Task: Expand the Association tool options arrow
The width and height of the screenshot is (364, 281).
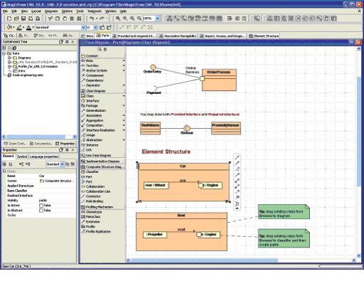Action: click(x=123, y=115)
